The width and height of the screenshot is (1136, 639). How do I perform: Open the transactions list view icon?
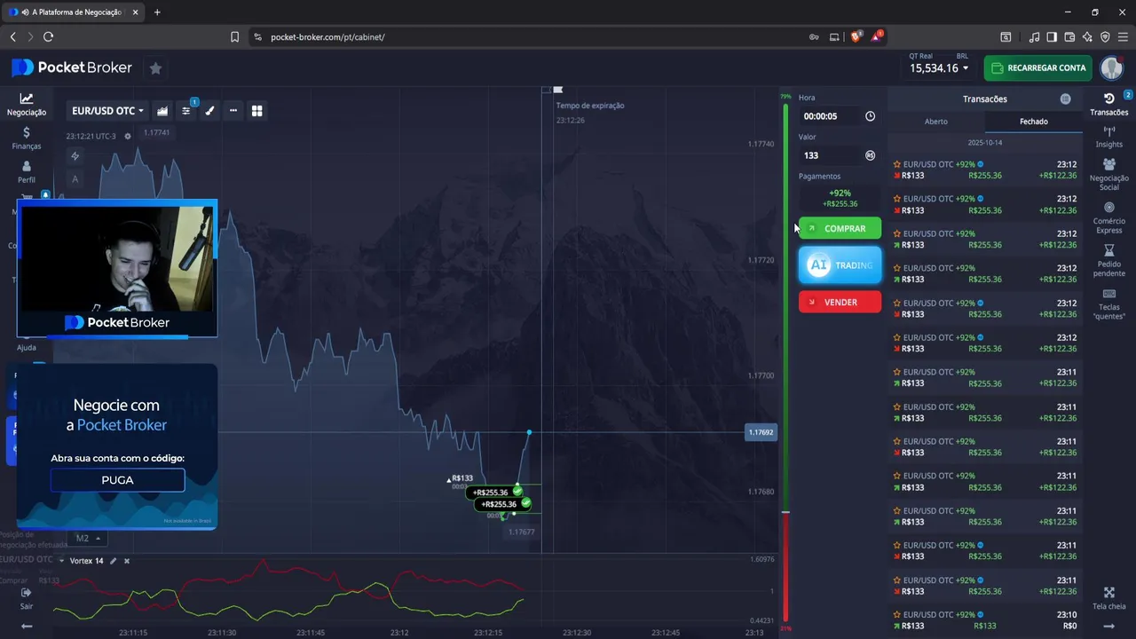point(1065,99)
